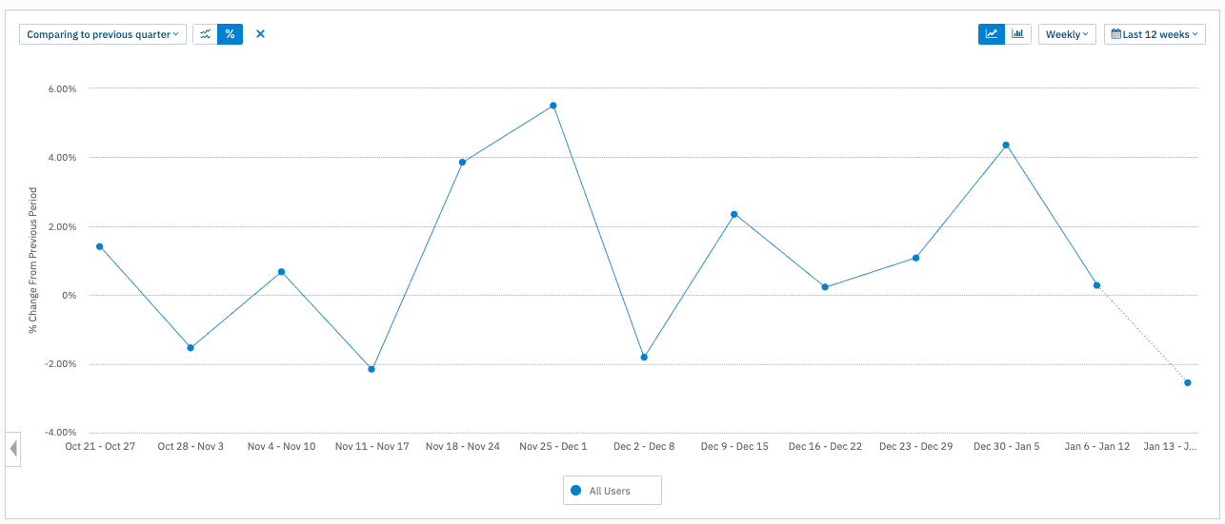Select the Oct 28 - Nov 3 data point
This screenshot has width=1225, height=524.
pyautogui.click(x=191, y=348)
